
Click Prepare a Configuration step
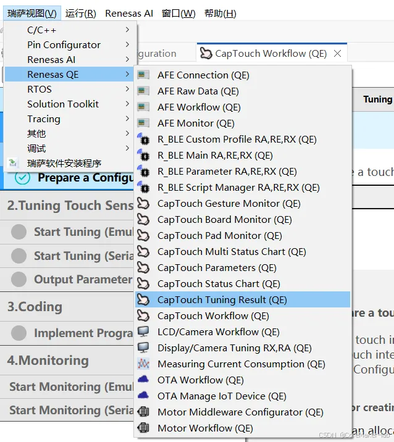point(86,178)
